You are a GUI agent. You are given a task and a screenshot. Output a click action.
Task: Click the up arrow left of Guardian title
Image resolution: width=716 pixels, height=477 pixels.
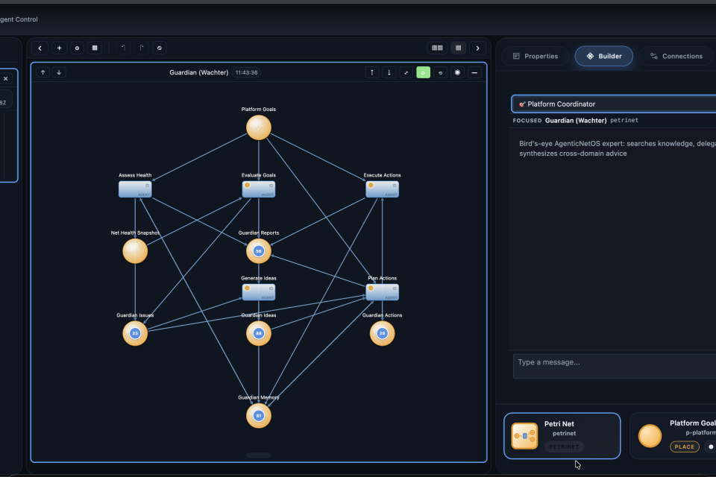pyautogui.click(x=43, y=72)
